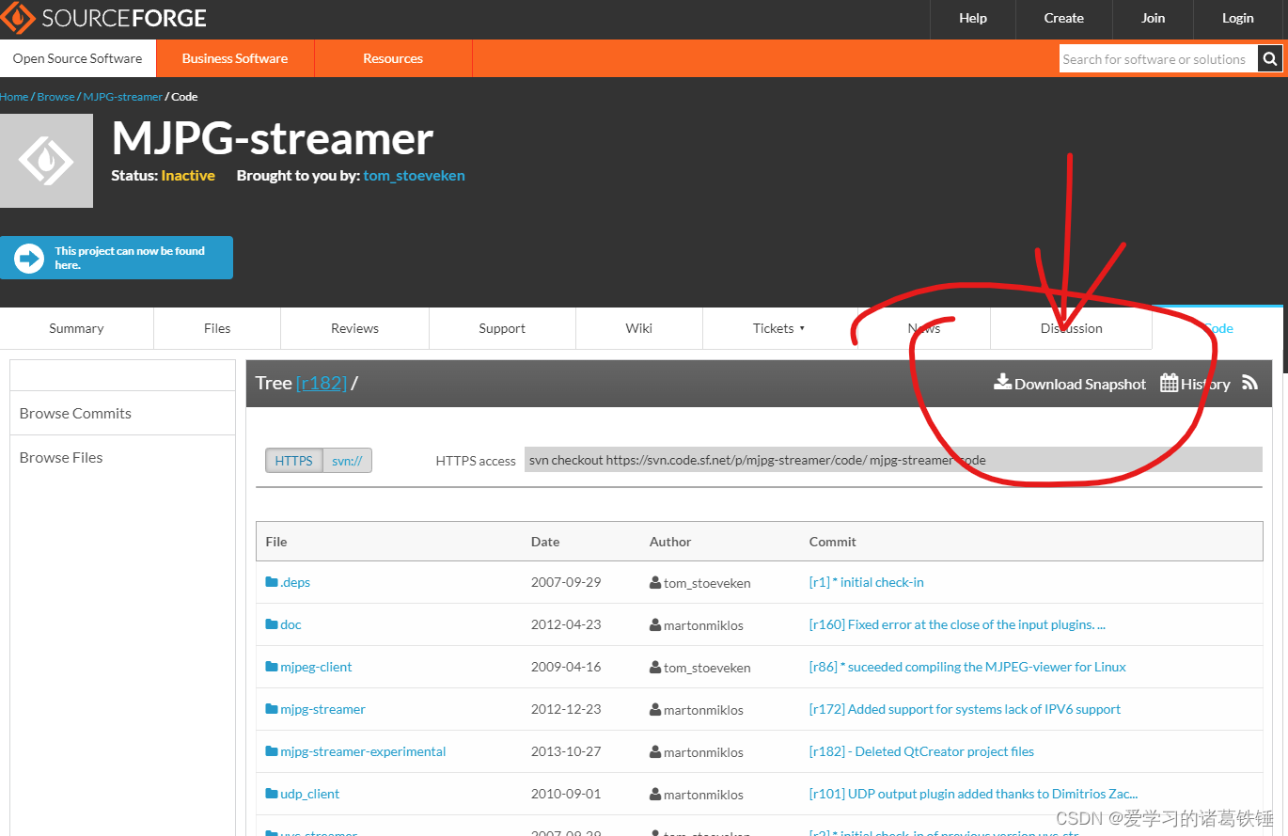Click the mjpeg-client folder icon
The height and width of the screenshot is (836, 1288).
[x=272, y=667]
